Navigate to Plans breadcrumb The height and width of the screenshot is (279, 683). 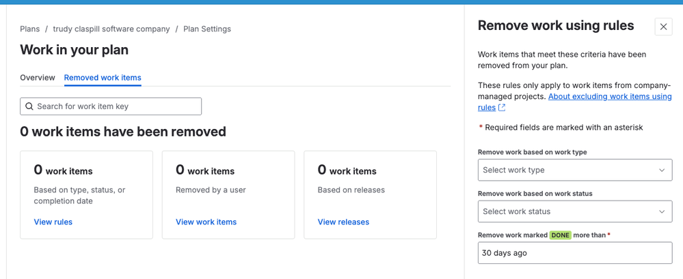[x=30, y=29]
